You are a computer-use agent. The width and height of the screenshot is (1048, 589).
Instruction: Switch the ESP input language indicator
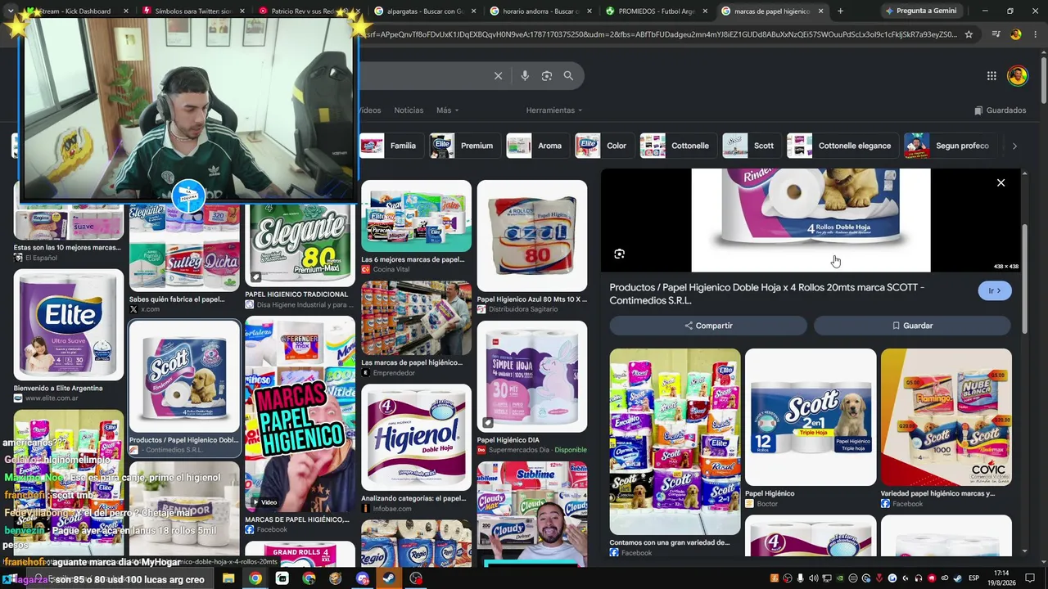973,578
